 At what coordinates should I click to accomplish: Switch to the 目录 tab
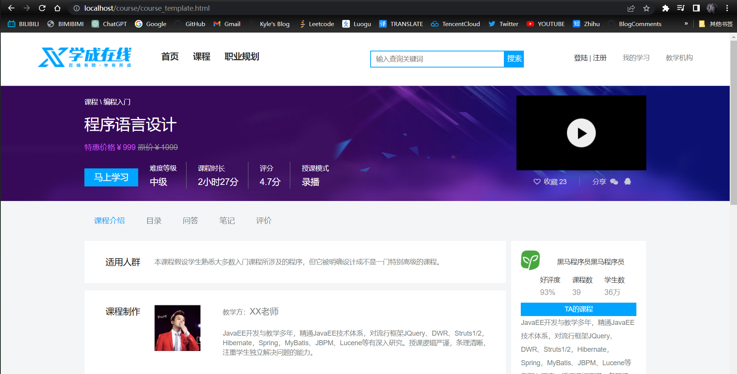coord(154,221)
